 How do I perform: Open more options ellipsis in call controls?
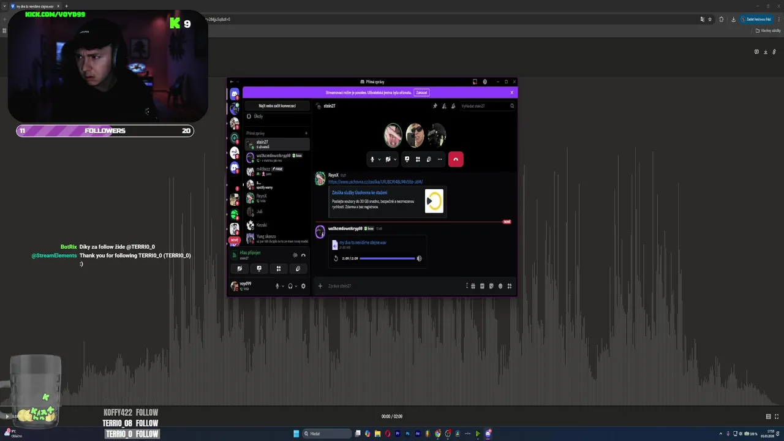(x=440, y=159)
